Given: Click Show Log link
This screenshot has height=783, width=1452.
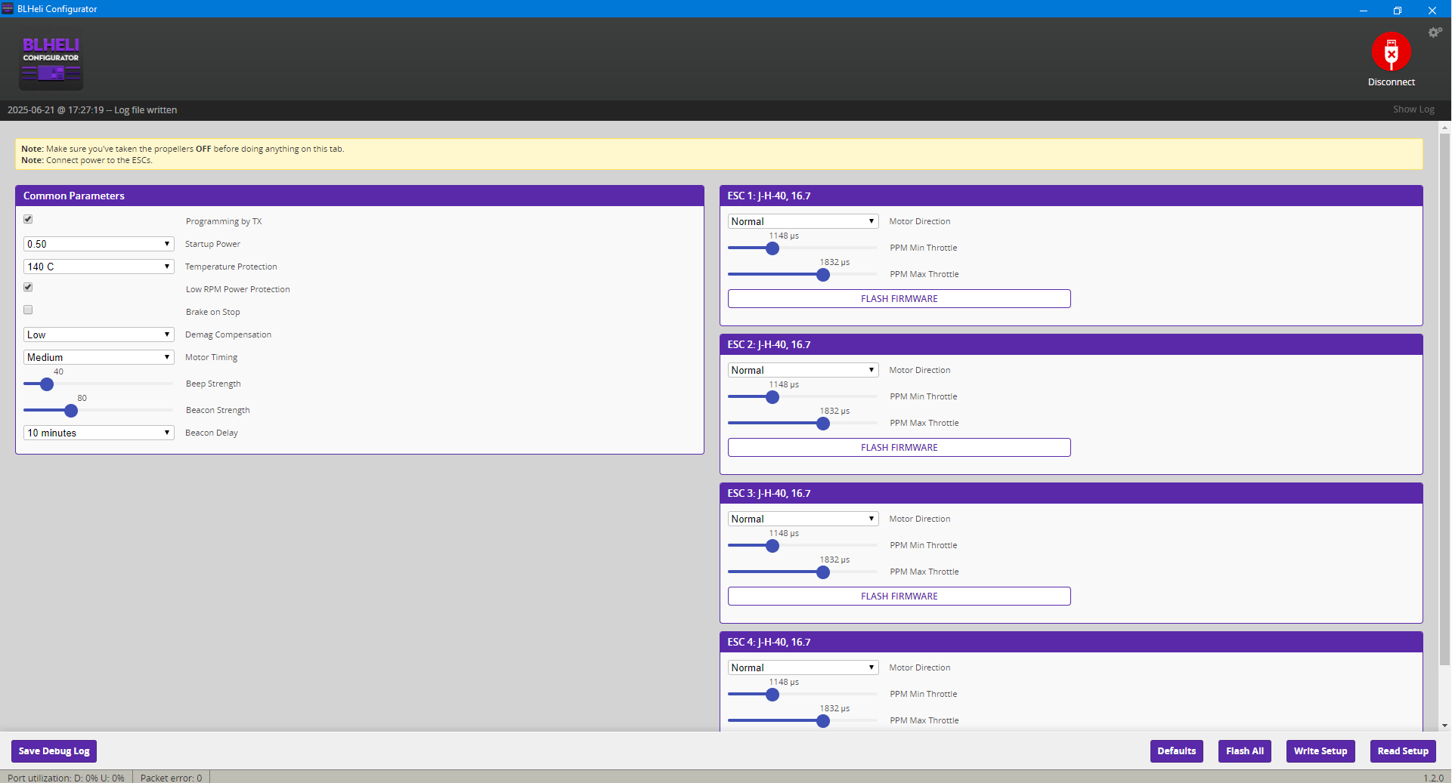Looking at the screenshot, I should click(x=1413, y=109).
